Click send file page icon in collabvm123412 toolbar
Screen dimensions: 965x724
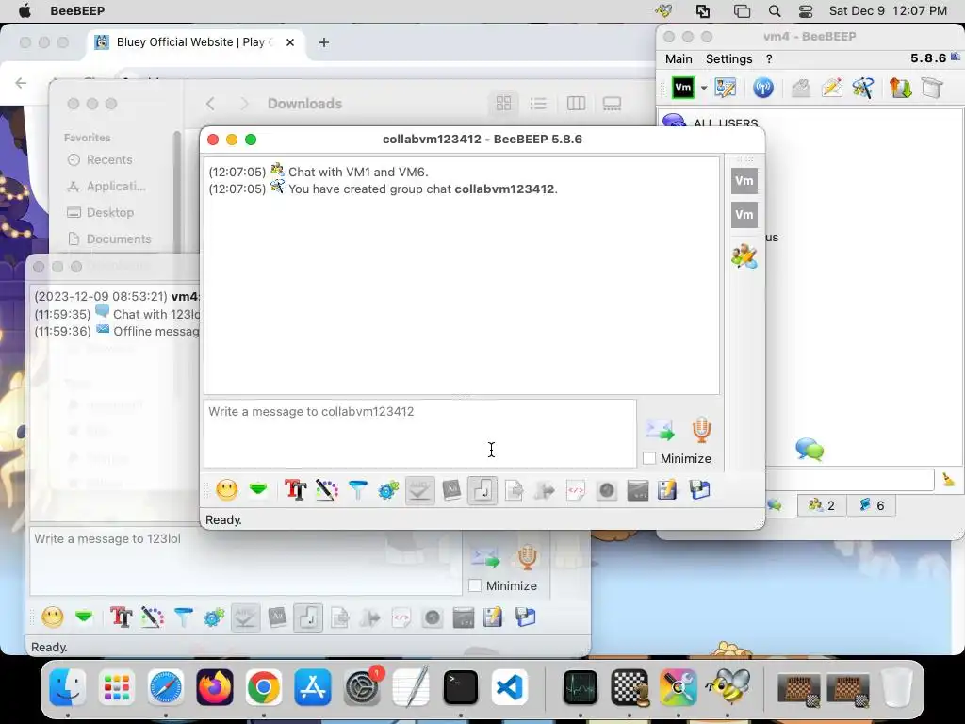pyautogui.click(x=514, y=490)
